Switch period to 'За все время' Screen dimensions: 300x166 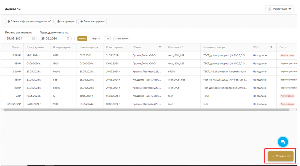tap(121, 39)
